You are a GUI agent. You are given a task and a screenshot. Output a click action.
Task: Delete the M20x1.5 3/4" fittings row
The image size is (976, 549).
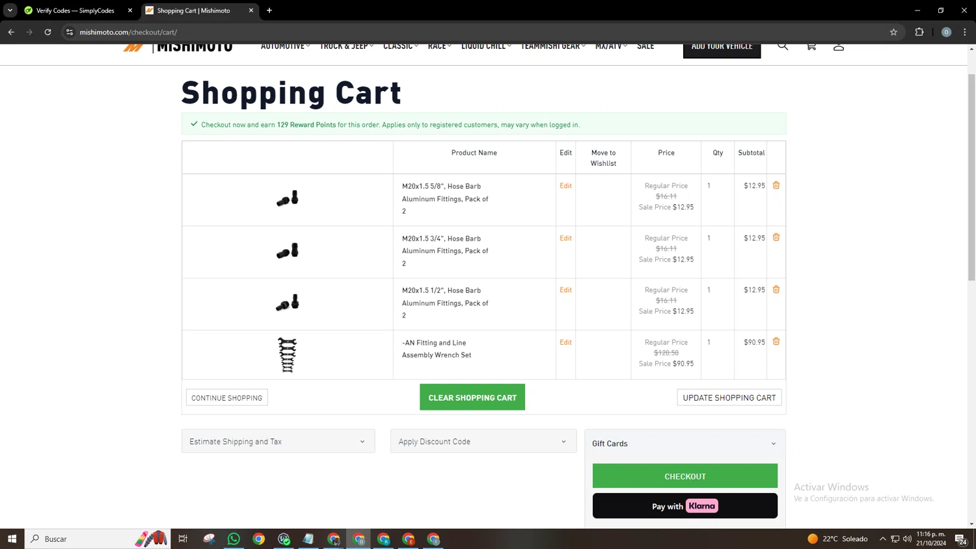(x=776, y=237)
